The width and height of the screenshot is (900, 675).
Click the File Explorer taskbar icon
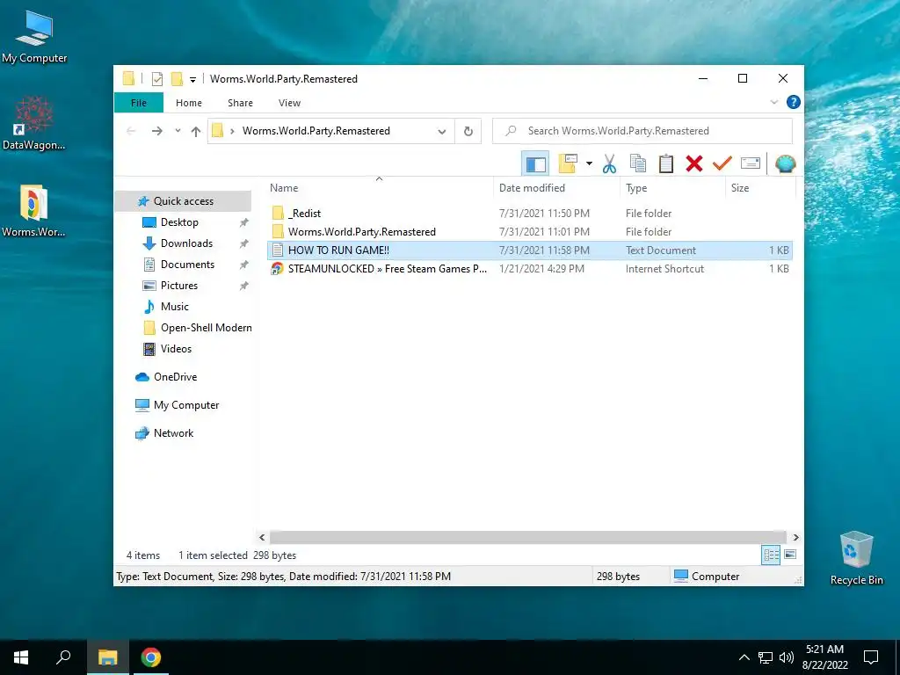(x=107, y=657)
